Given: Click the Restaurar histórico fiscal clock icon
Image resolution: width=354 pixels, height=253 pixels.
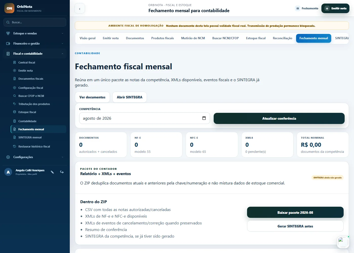Looking at the screenshot, I should tap(14, 146).
